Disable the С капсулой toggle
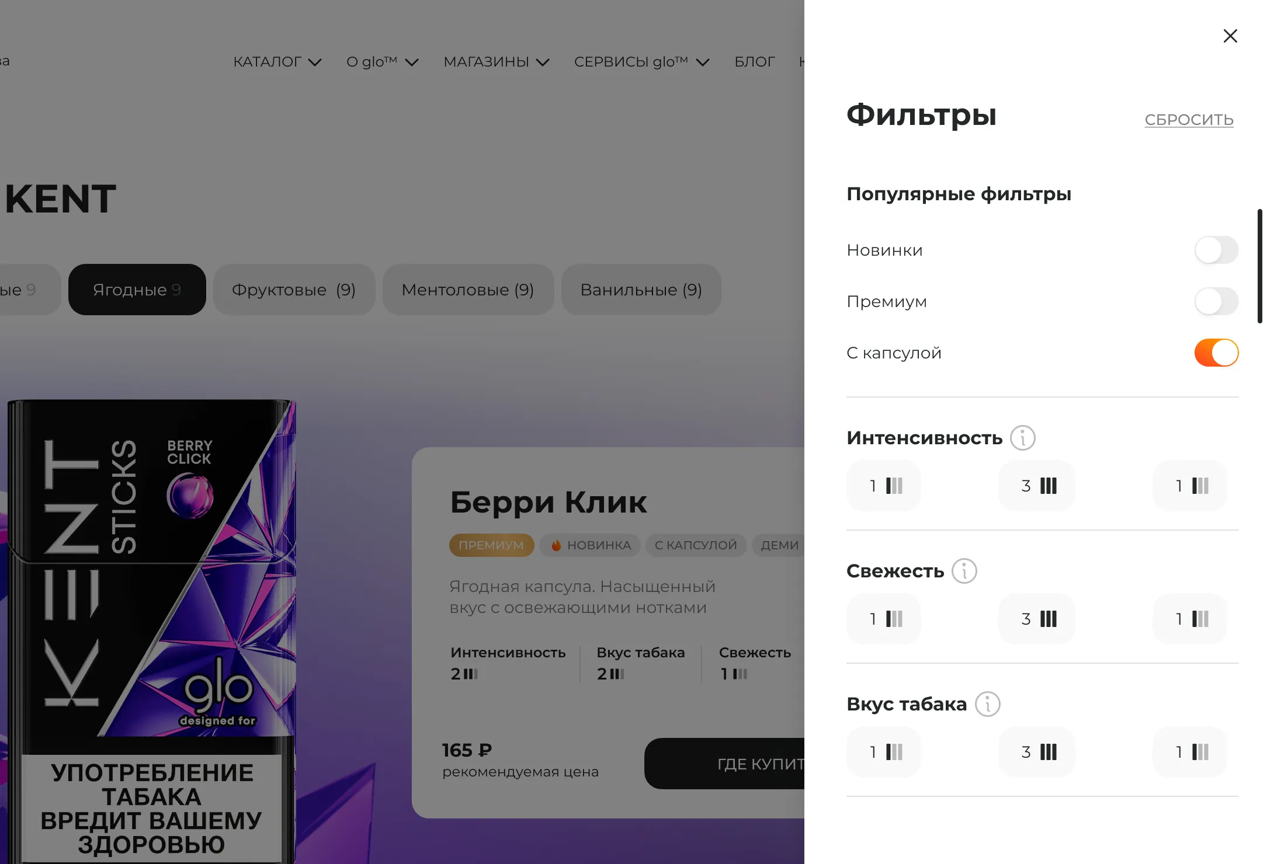 coord(1216,353)
